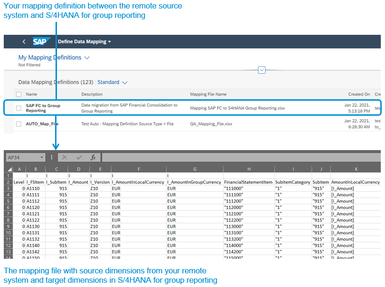Select Excel column F header

coord(139,169)
